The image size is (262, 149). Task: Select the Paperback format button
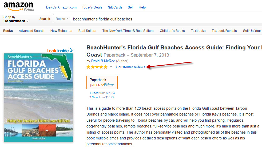point(102,82)
